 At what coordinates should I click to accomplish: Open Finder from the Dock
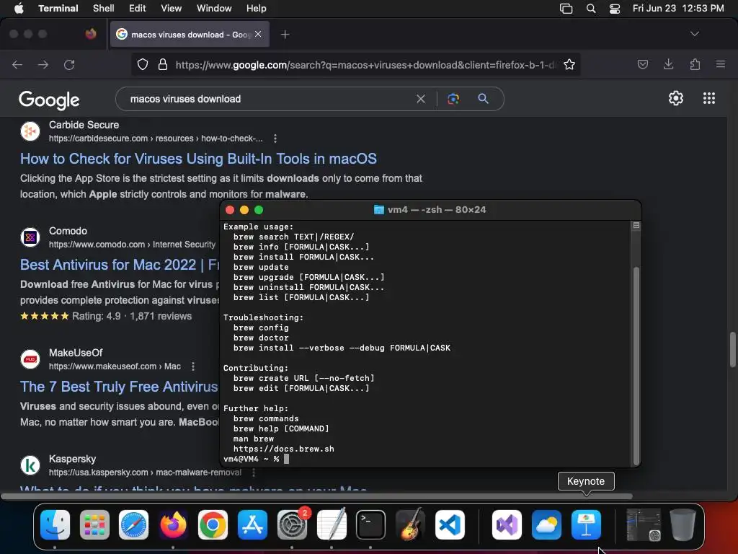pos(55,524)
